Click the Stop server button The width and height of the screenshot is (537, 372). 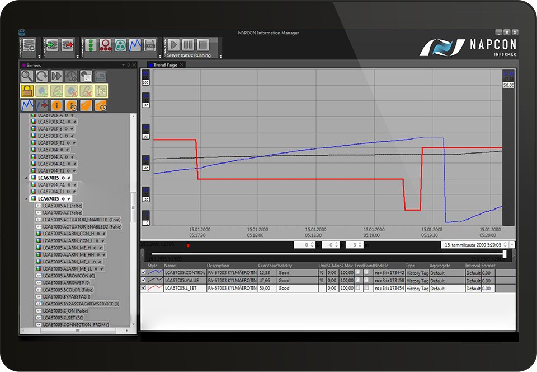[202, 45]
